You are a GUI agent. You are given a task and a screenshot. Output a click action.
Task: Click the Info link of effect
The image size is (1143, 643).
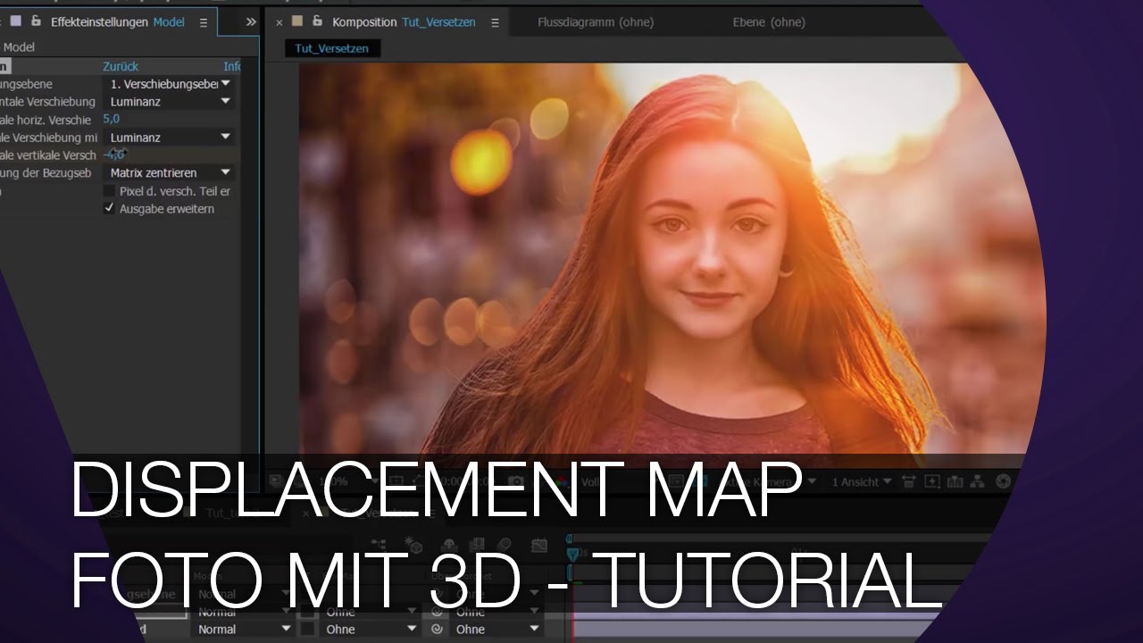click(232, 66)
